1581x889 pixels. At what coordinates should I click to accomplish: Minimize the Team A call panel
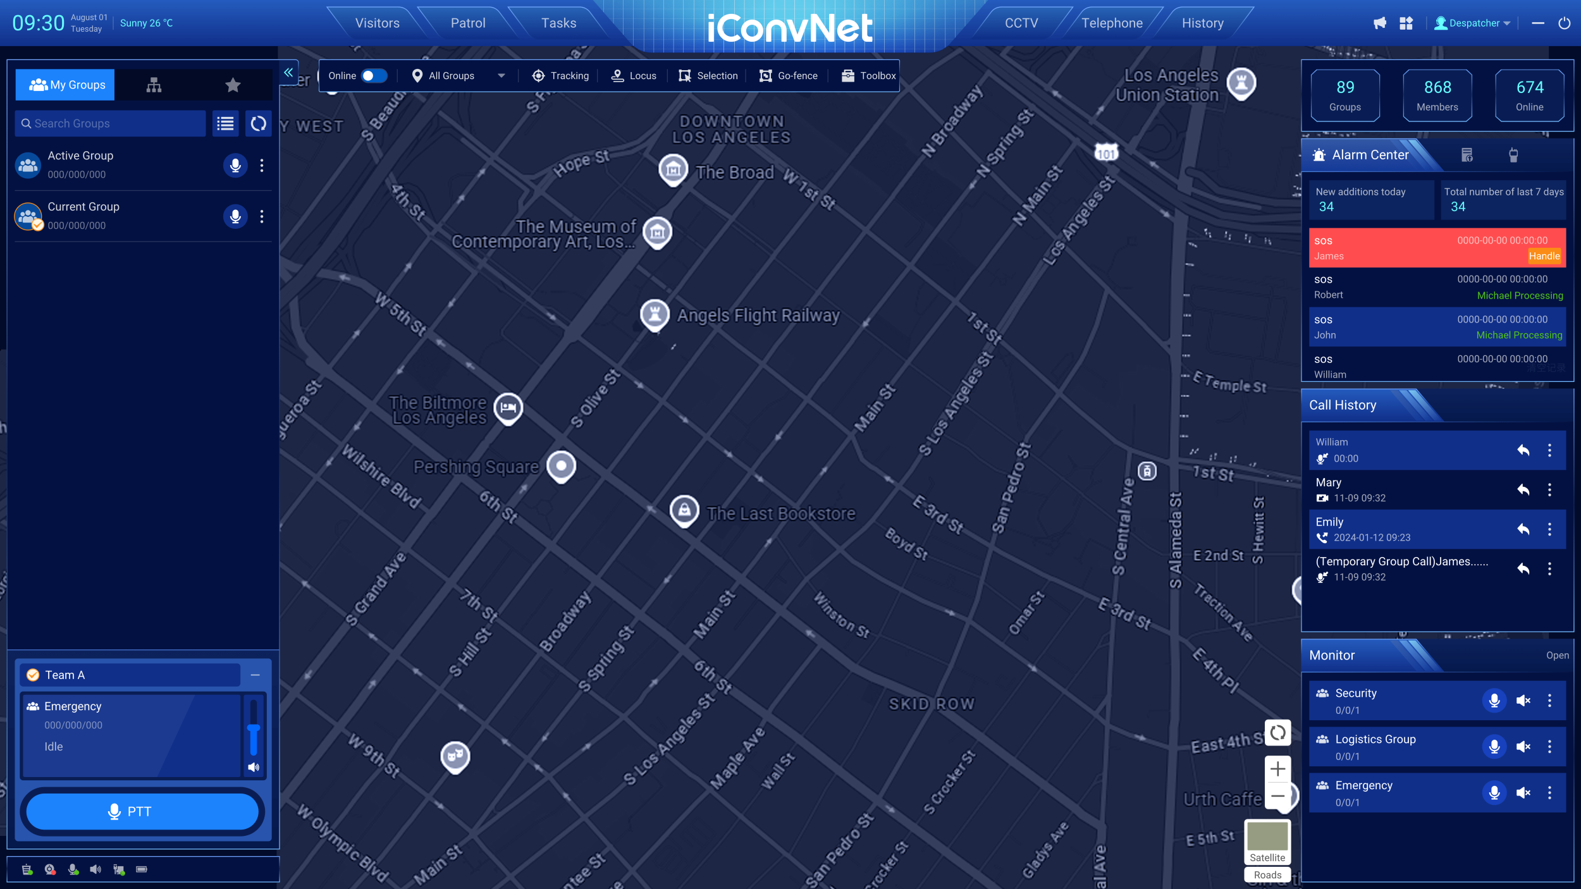coord(255,675)
